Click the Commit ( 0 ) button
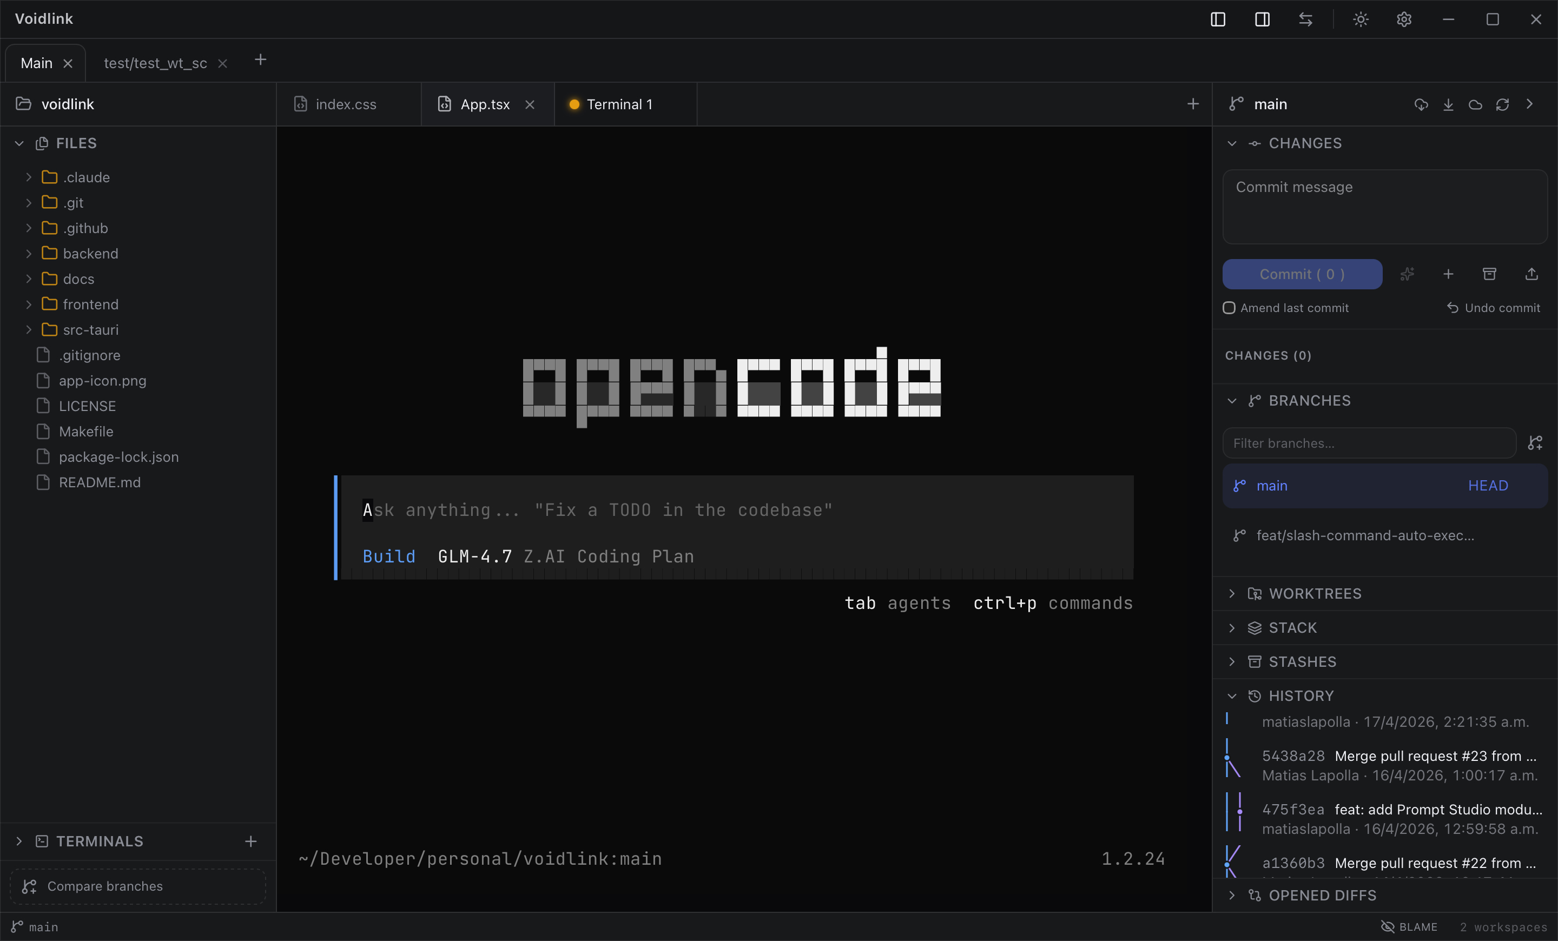Viewport: 1558px width, 941px height. 1302,274
